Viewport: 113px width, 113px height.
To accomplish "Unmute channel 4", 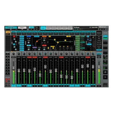I will [x=30, y=57].
